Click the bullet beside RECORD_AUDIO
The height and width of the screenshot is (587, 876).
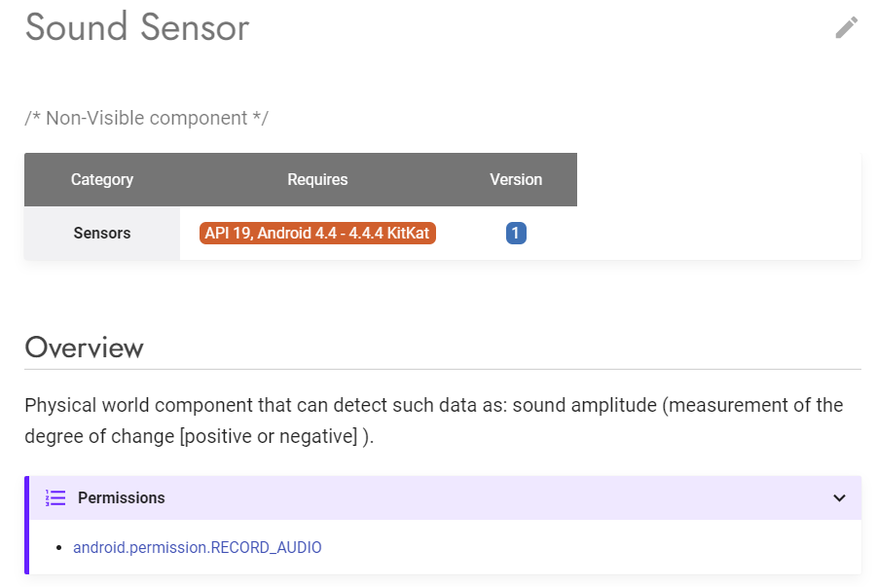click(60, 547)
